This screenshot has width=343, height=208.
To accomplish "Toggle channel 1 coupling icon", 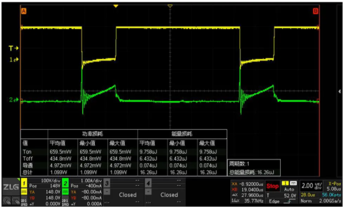I will point(24,192).
